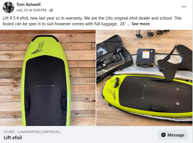Open the photo showing board with luggage
This screenshot has width=193, height=143.
click(144, 78)
